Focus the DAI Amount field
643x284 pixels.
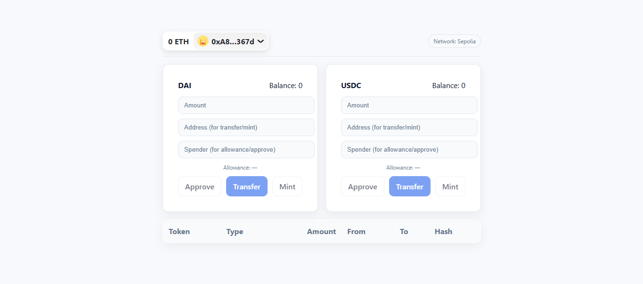click(x=246, y=105)
